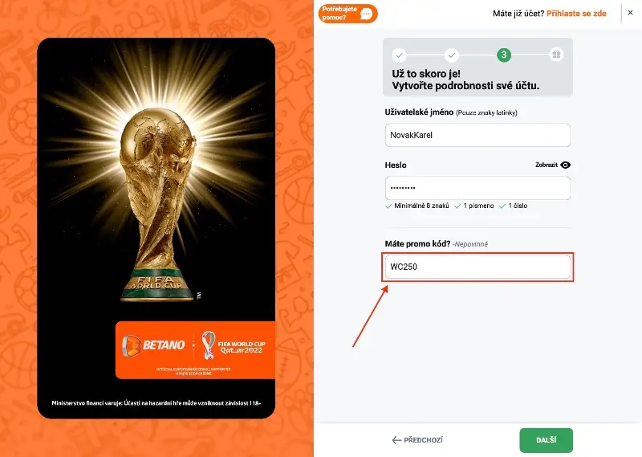Click the promo code field containing WC250
642x457 pixels.
click(477, 267)
